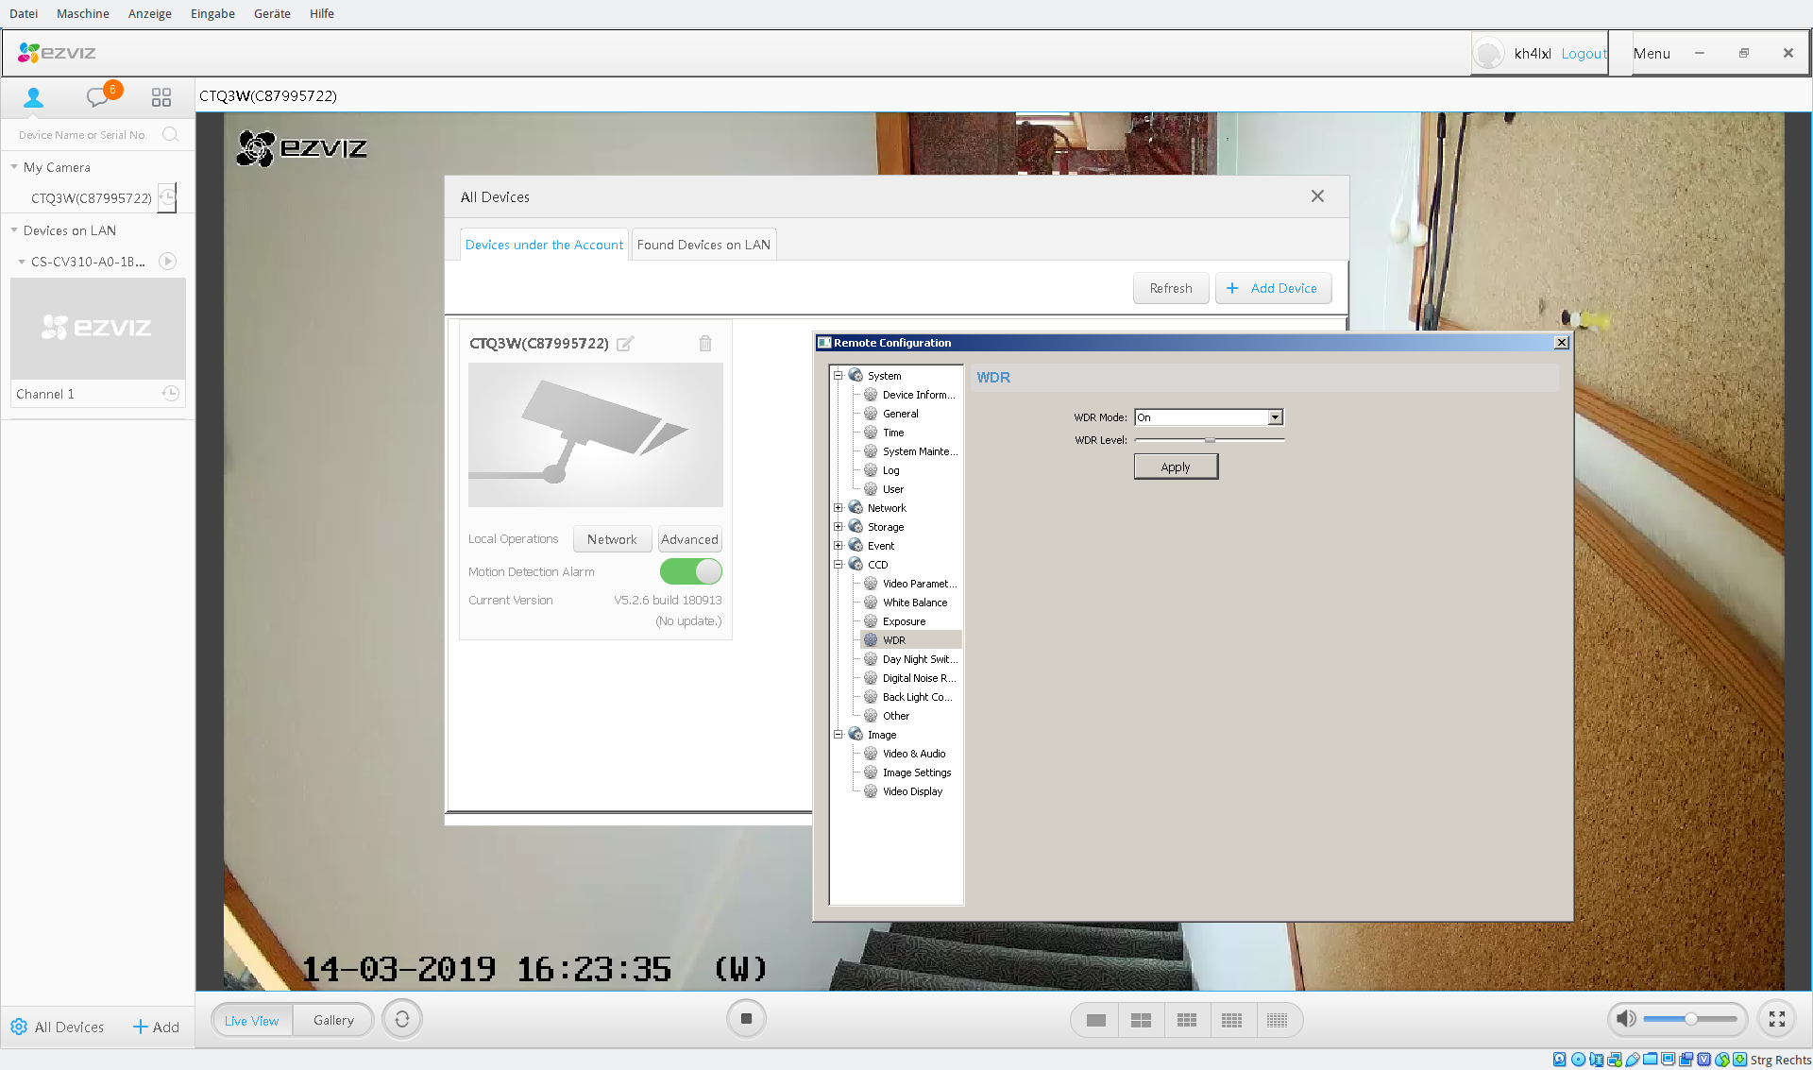Adjust the WDR Level slider

(x=1210, y=440)
